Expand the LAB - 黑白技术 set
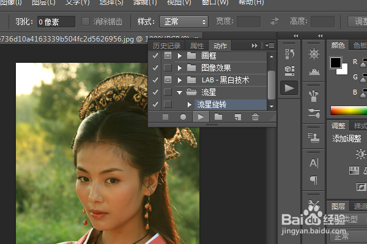The image size is (367, 244). tap(179, 80)
